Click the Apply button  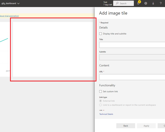click(146, 126)
